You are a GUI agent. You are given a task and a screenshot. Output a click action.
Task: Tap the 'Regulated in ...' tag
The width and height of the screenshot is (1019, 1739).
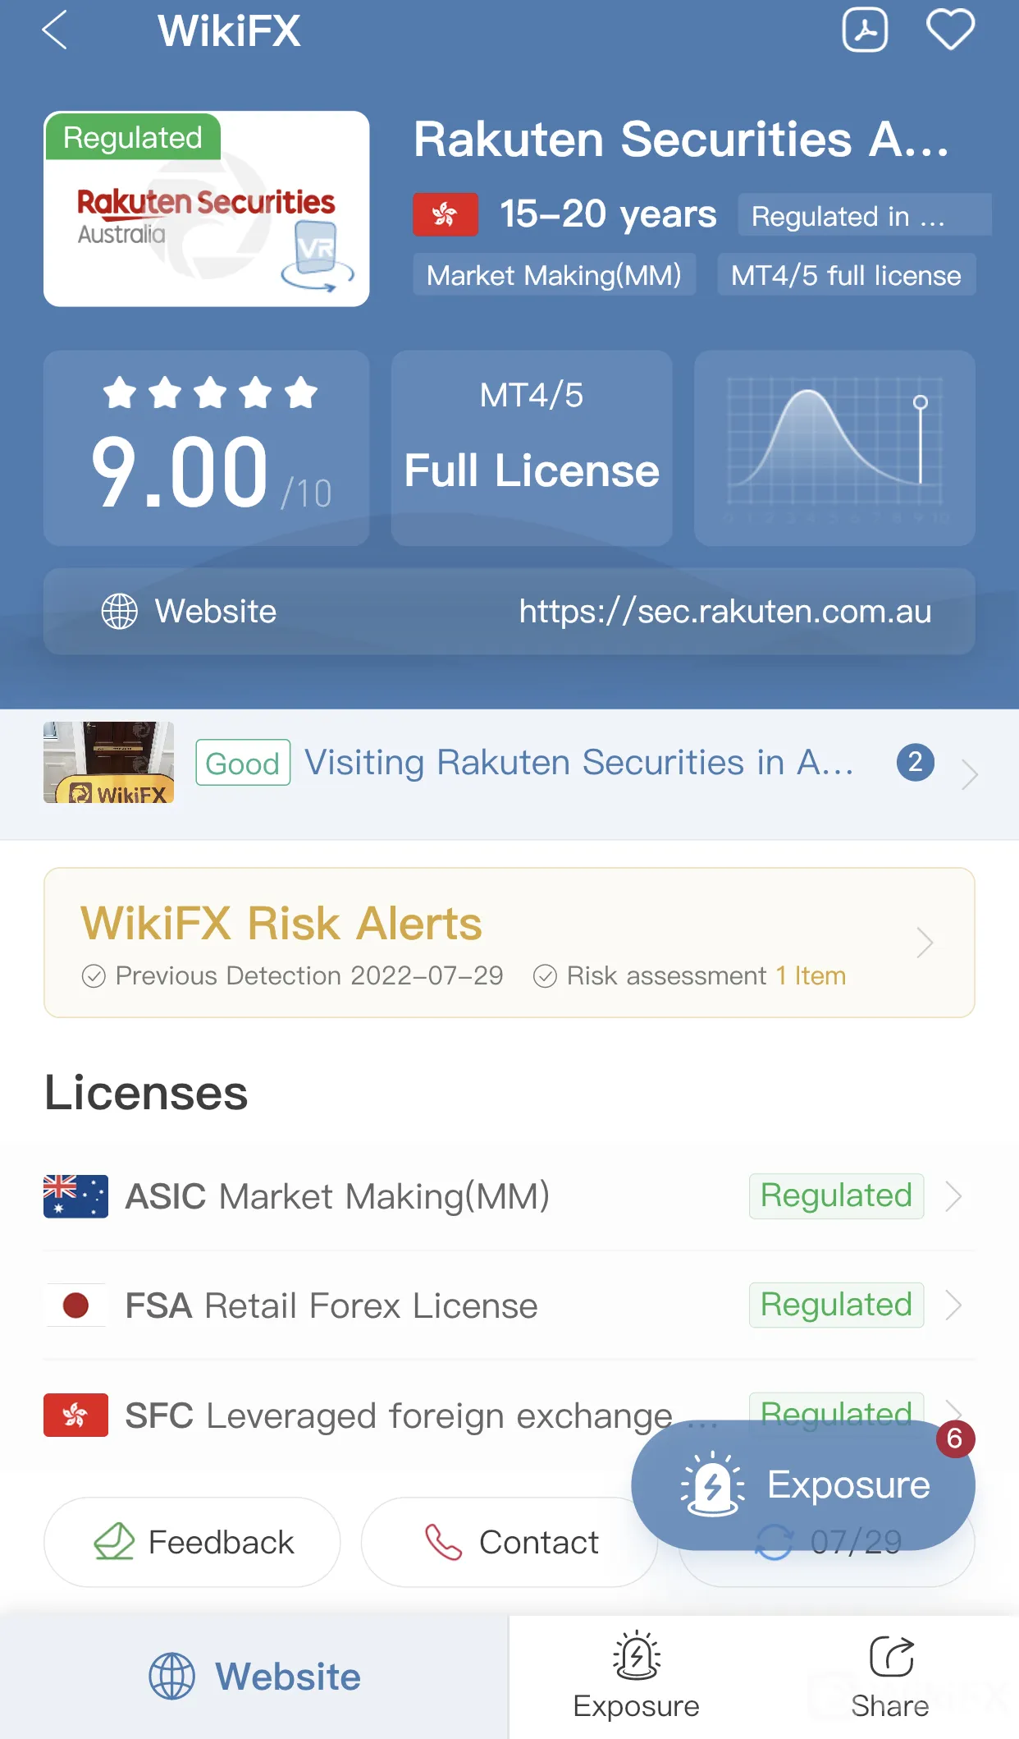(x=864, y=215)
